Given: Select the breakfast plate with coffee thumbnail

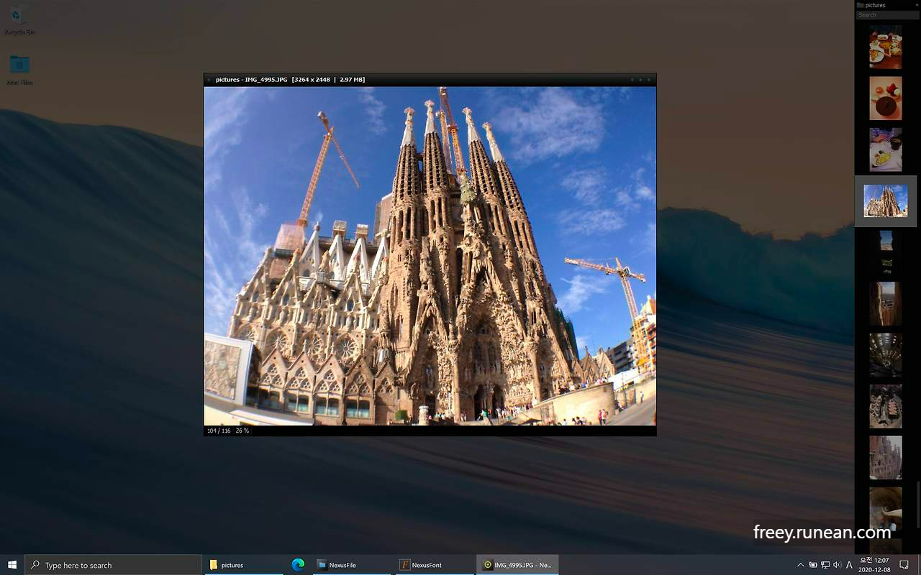Looking at the screenshot, I should coord(885,149).
